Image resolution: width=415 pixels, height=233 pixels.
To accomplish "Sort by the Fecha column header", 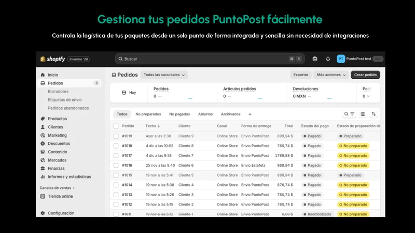I will (x=153, y=126).
